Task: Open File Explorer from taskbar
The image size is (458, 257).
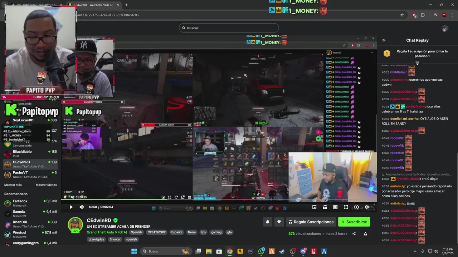Action: point(209,251)
